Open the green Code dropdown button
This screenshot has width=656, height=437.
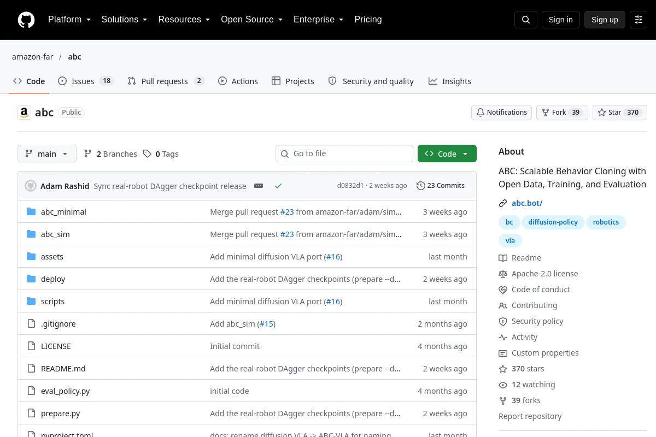(x=447, y=153)
